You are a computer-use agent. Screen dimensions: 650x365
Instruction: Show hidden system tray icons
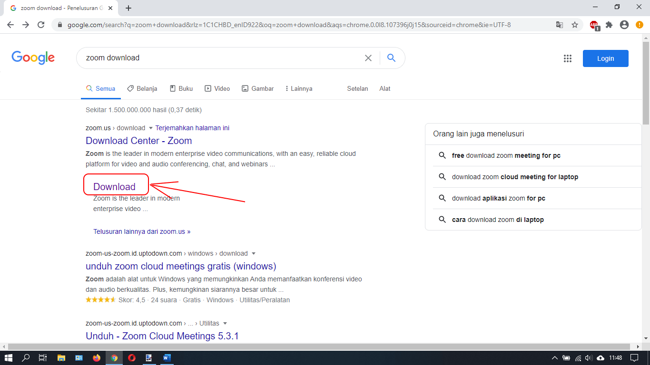555,358
